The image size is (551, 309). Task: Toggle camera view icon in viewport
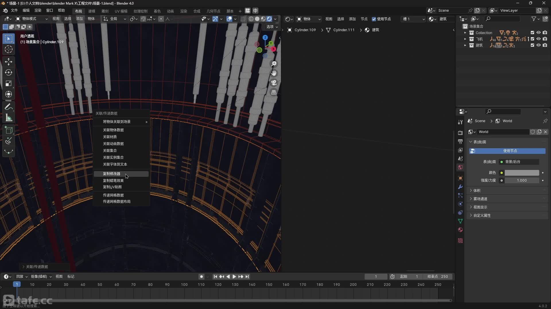[274, 83]
